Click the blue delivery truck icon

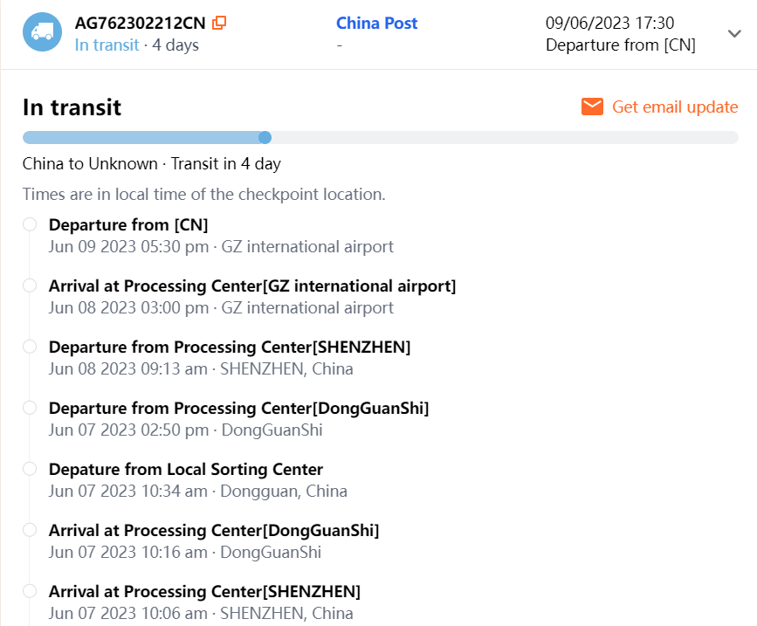coord(43,32)
